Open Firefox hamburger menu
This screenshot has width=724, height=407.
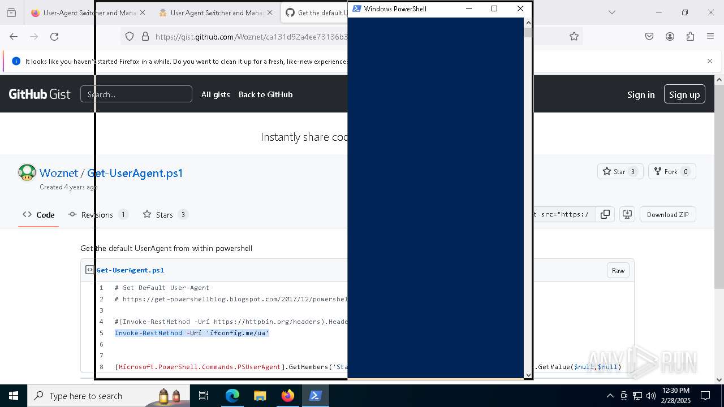pos(710,36)
